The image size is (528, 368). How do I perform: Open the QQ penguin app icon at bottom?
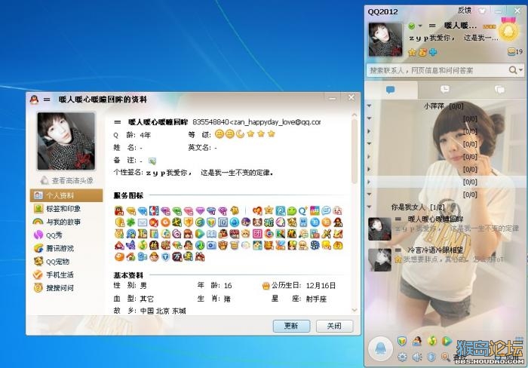click(417, 341)
